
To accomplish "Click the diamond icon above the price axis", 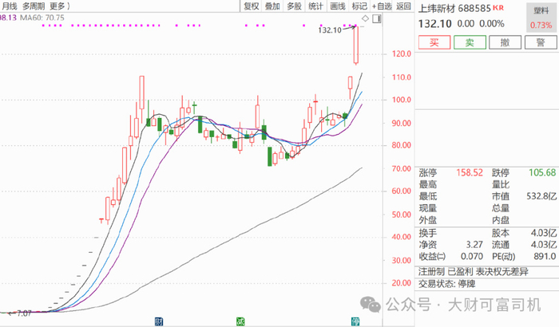I will [x=365, y=18].
